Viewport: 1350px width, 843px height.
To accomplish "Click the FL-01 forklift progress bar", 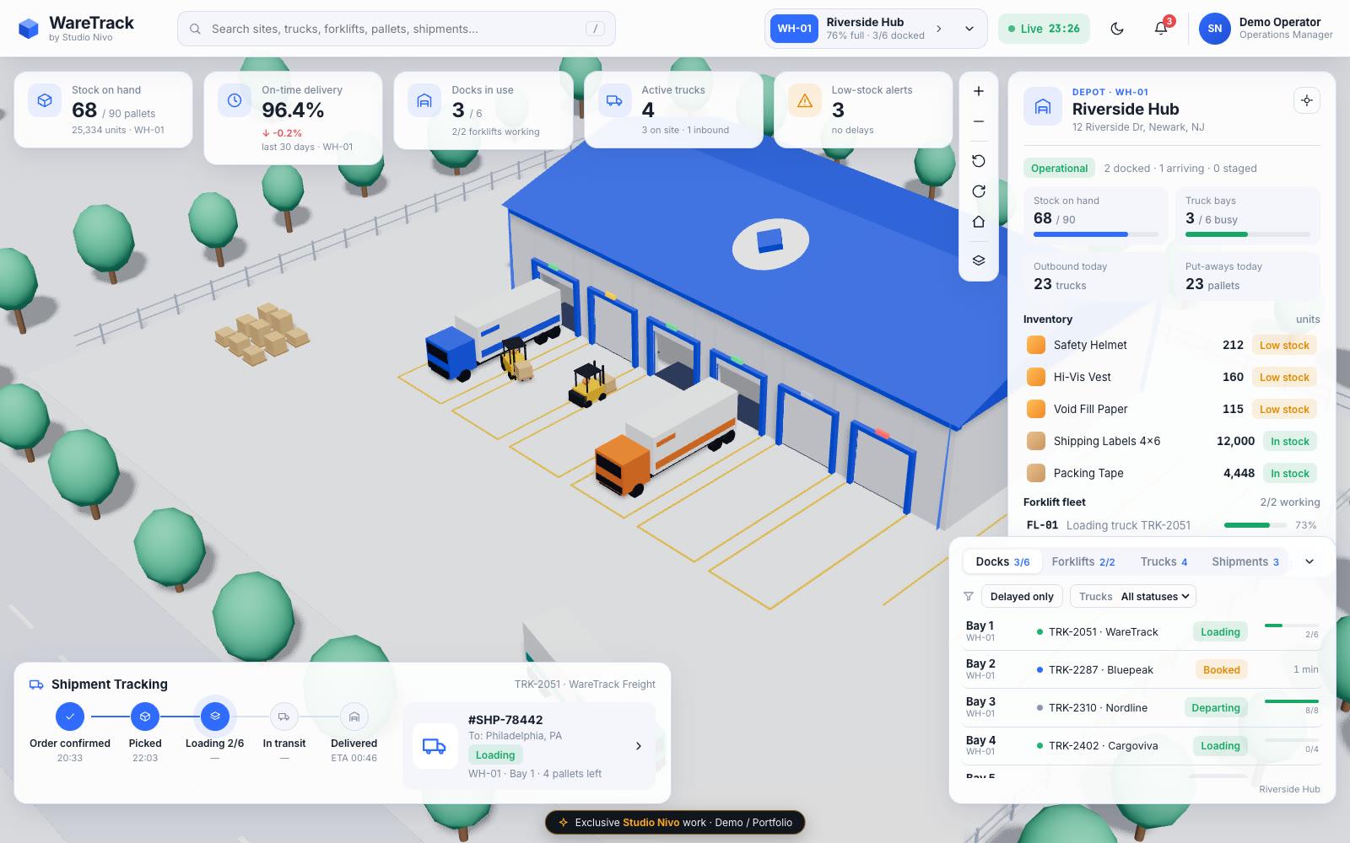I will [x=1257, y=525].
